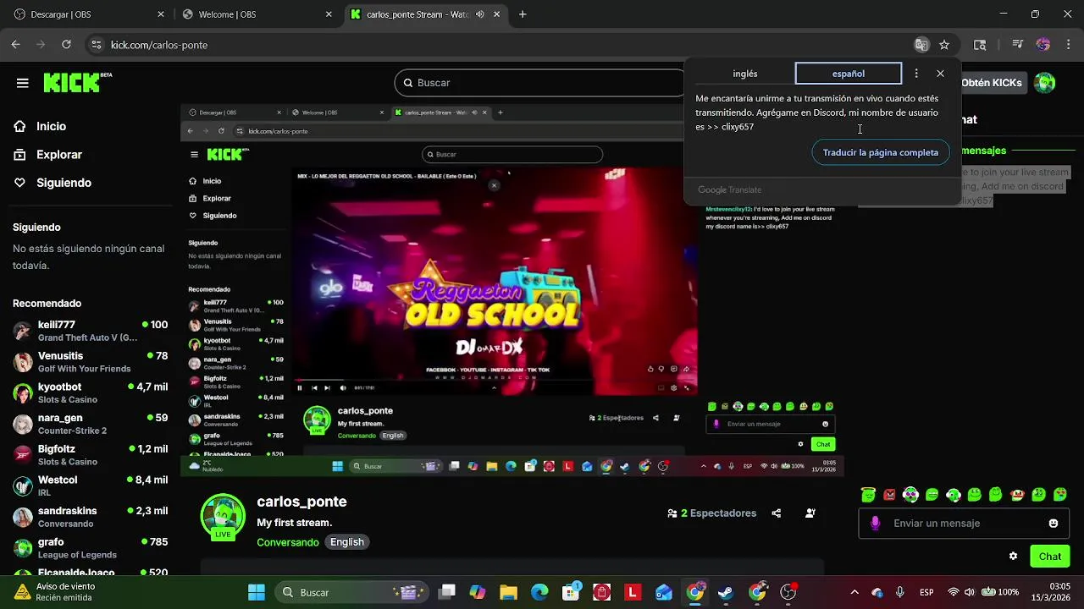1084x609 pixels.
Task: Pick the red angry emote in chat
Action: coord(889,495)
